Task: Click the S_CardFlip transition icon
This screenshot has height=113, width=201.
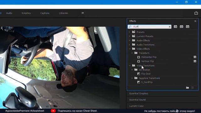Action: click(x=139, y=82)
